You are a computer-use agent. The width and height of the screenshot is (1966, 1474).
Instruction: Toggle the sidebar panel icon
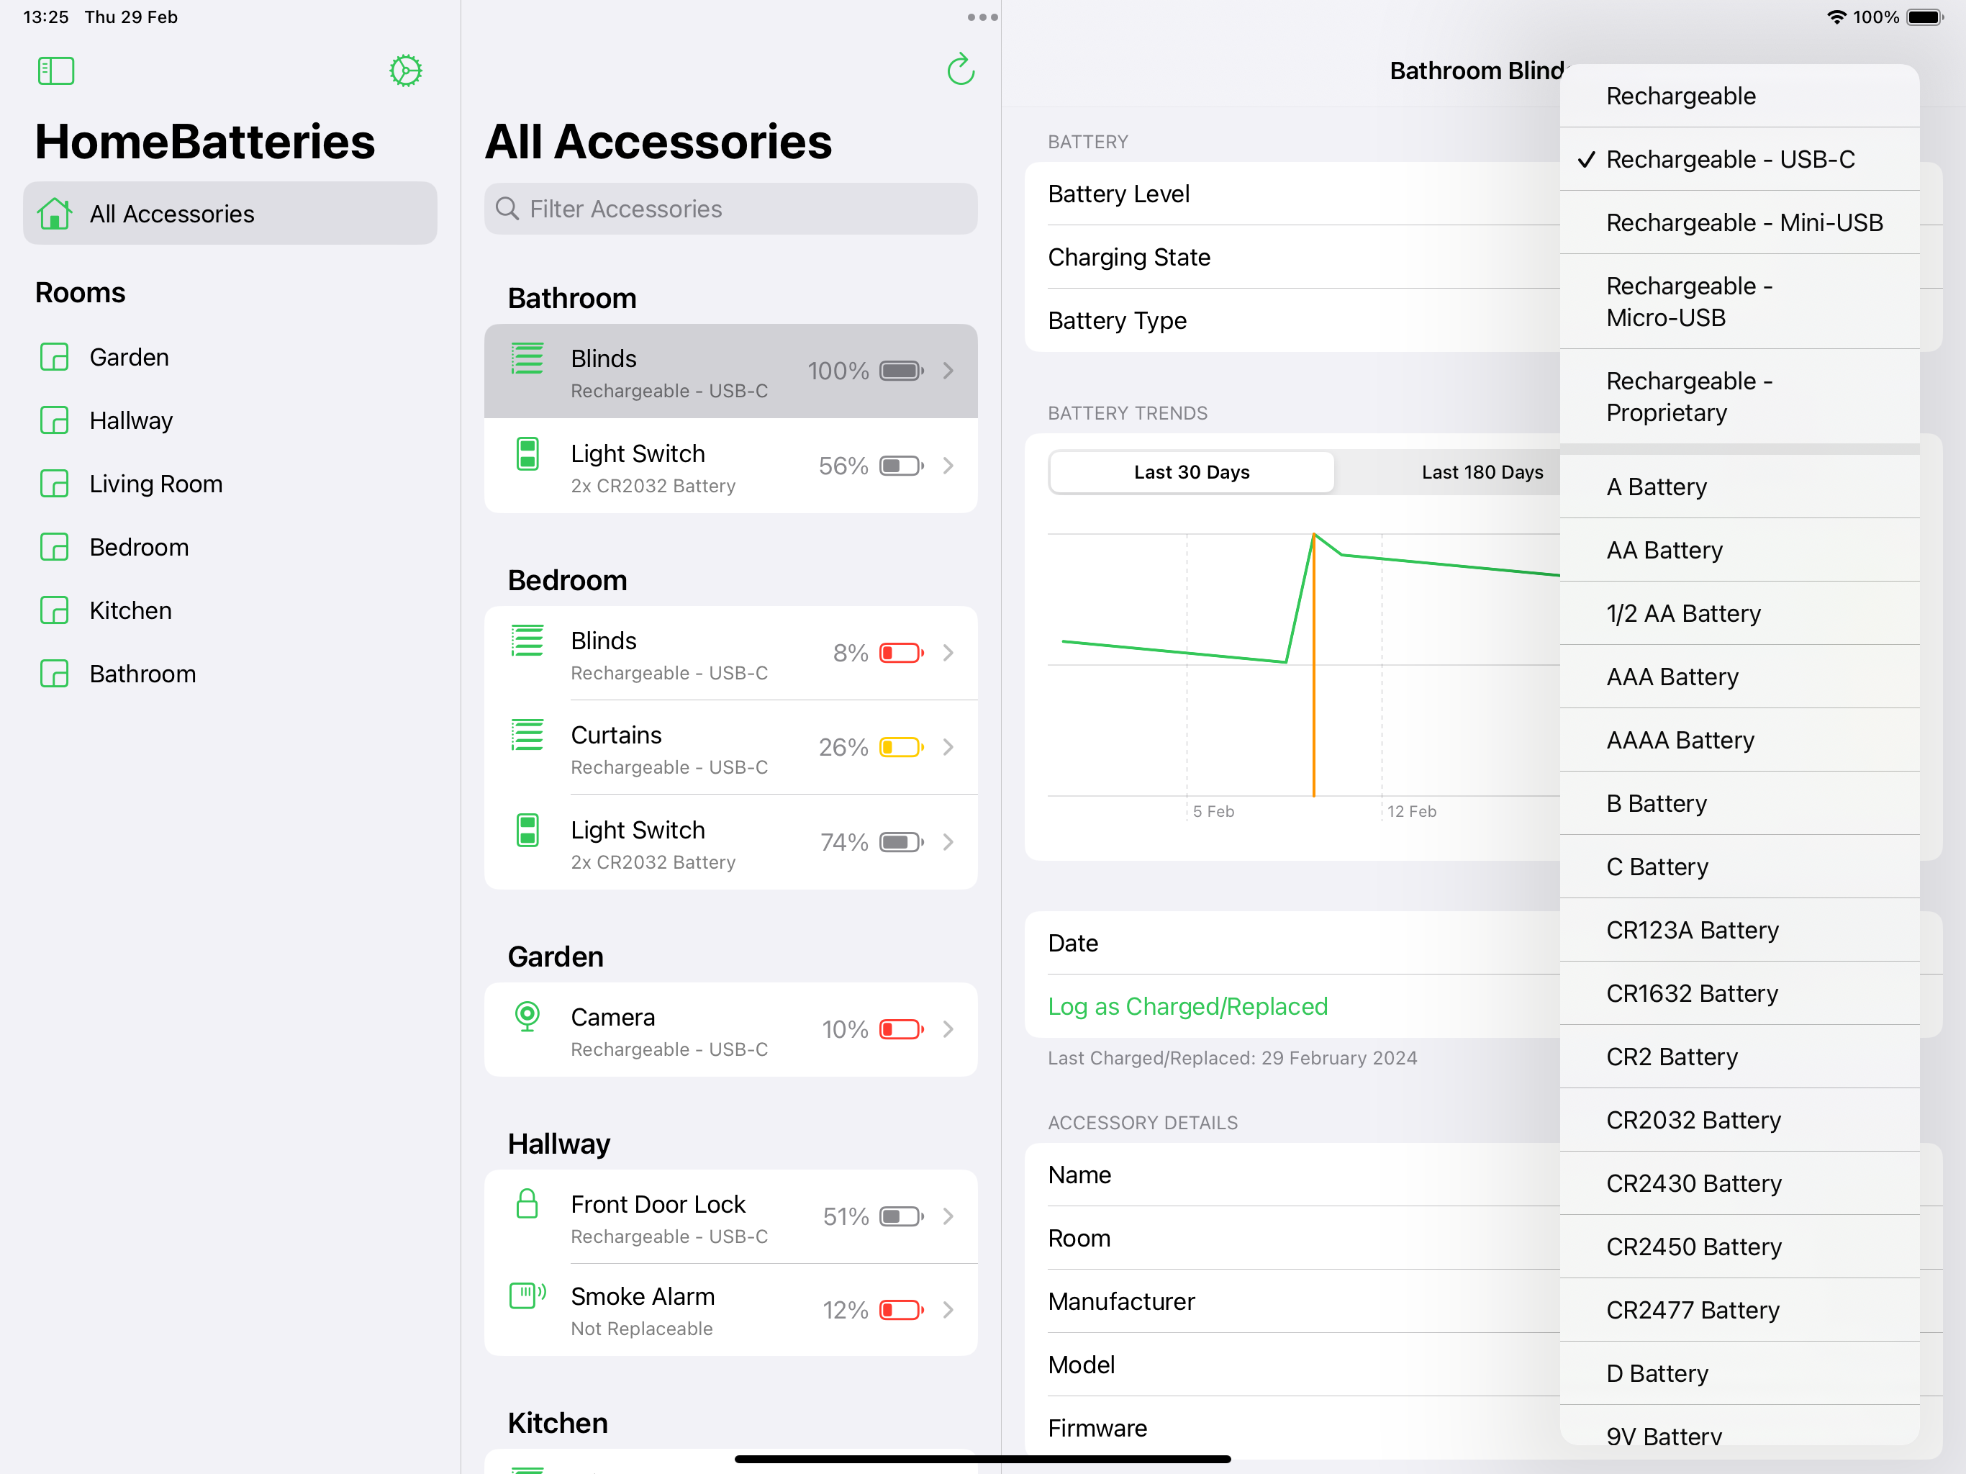click(56, 71)
